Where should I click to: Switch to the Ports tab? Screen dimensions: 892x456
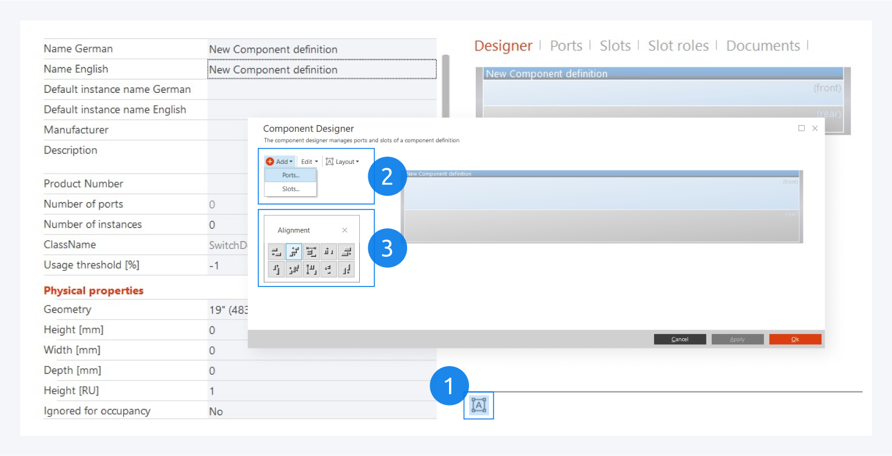pyautogui.click(x=566, y=46)
